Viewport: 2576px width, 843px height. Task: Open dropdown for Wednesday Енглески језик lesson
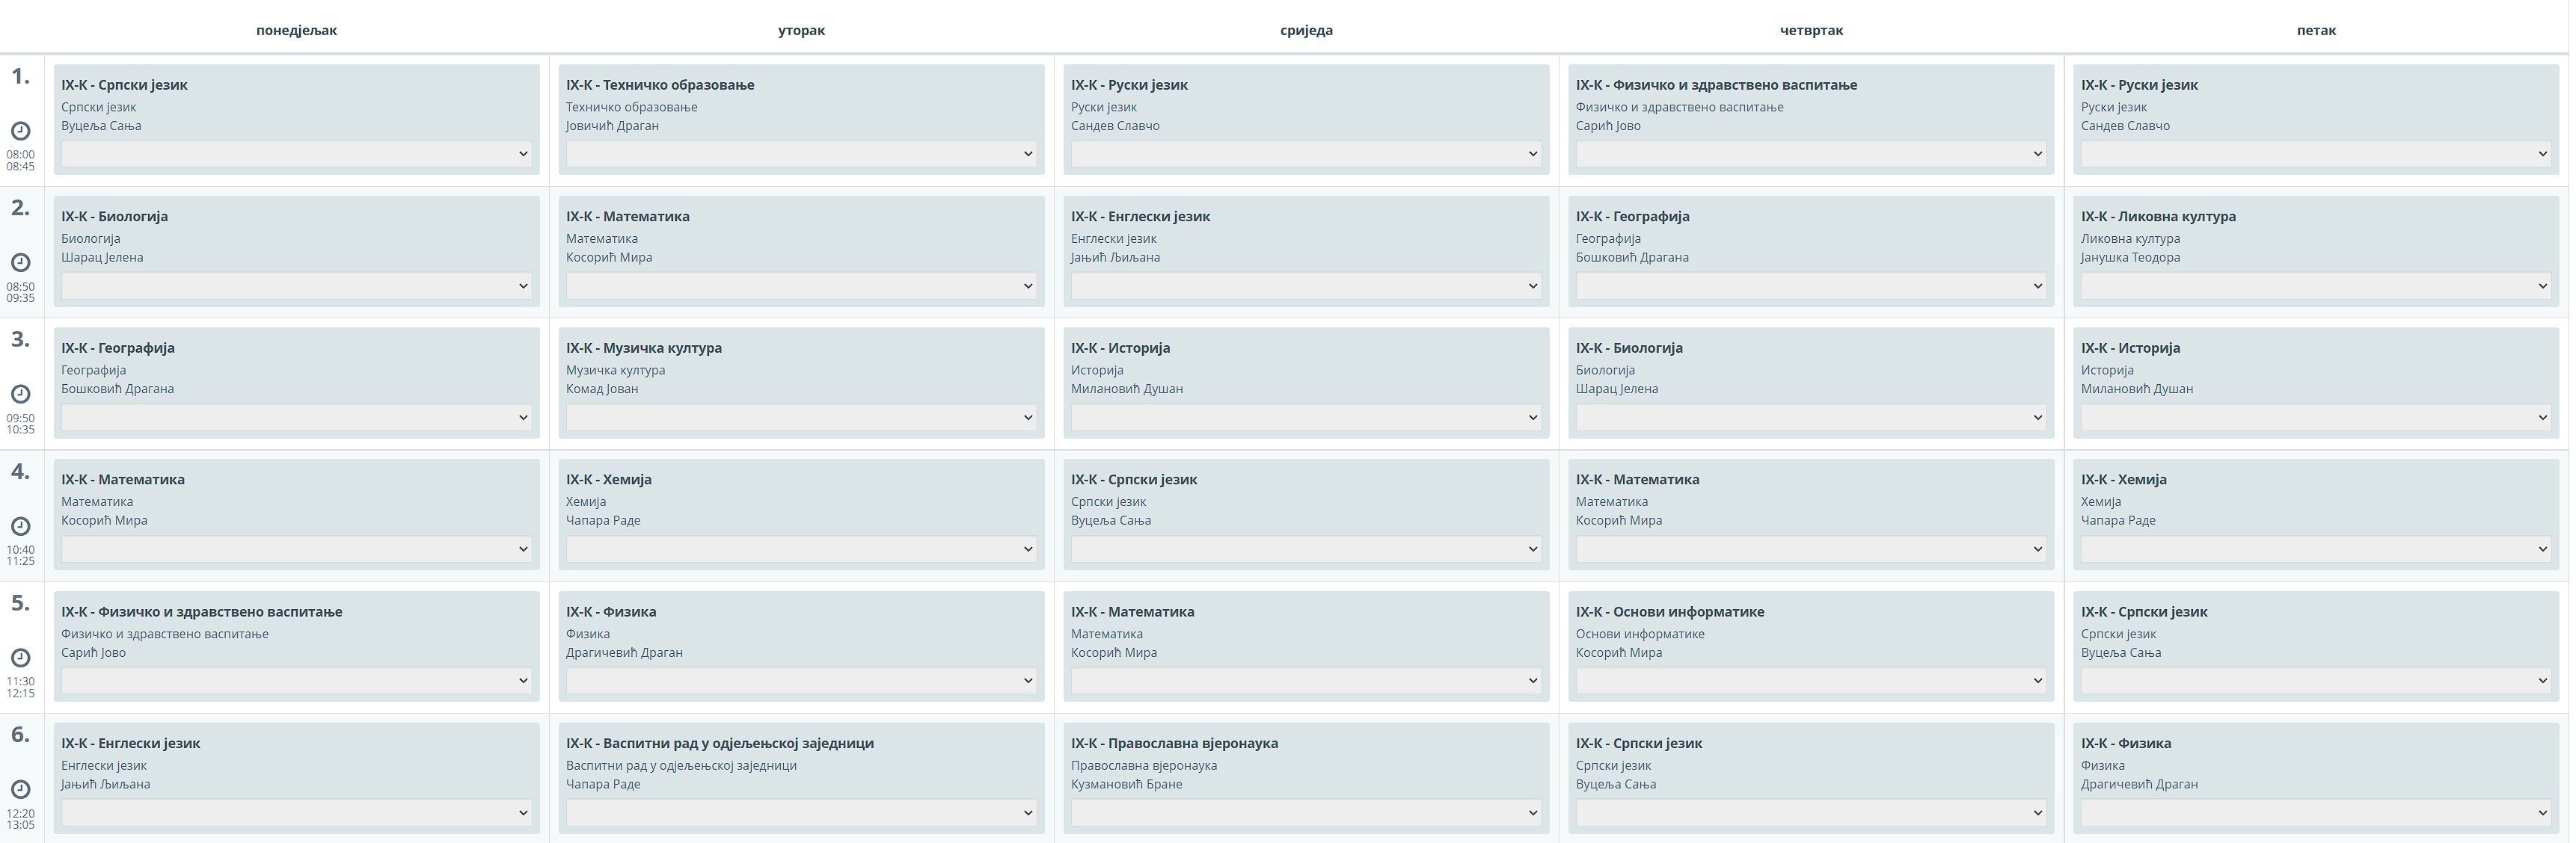(1306, 285)
